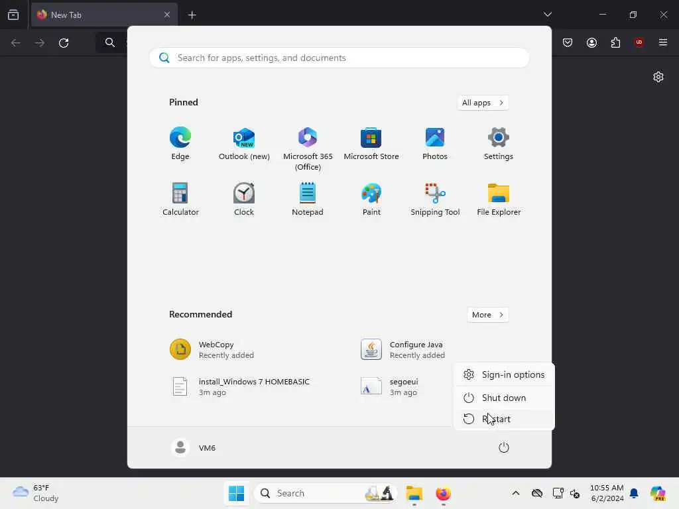Screen dimensions: 679x509
Task: Open Copilot preview icon in taskbar
Action: pos(658,493)
